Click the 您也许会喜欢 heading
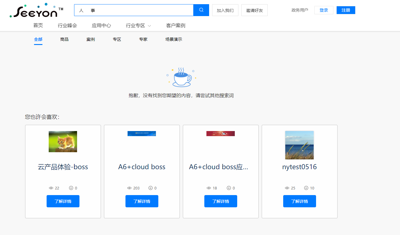This screenshot has height=235, width=400. [42, 117]
